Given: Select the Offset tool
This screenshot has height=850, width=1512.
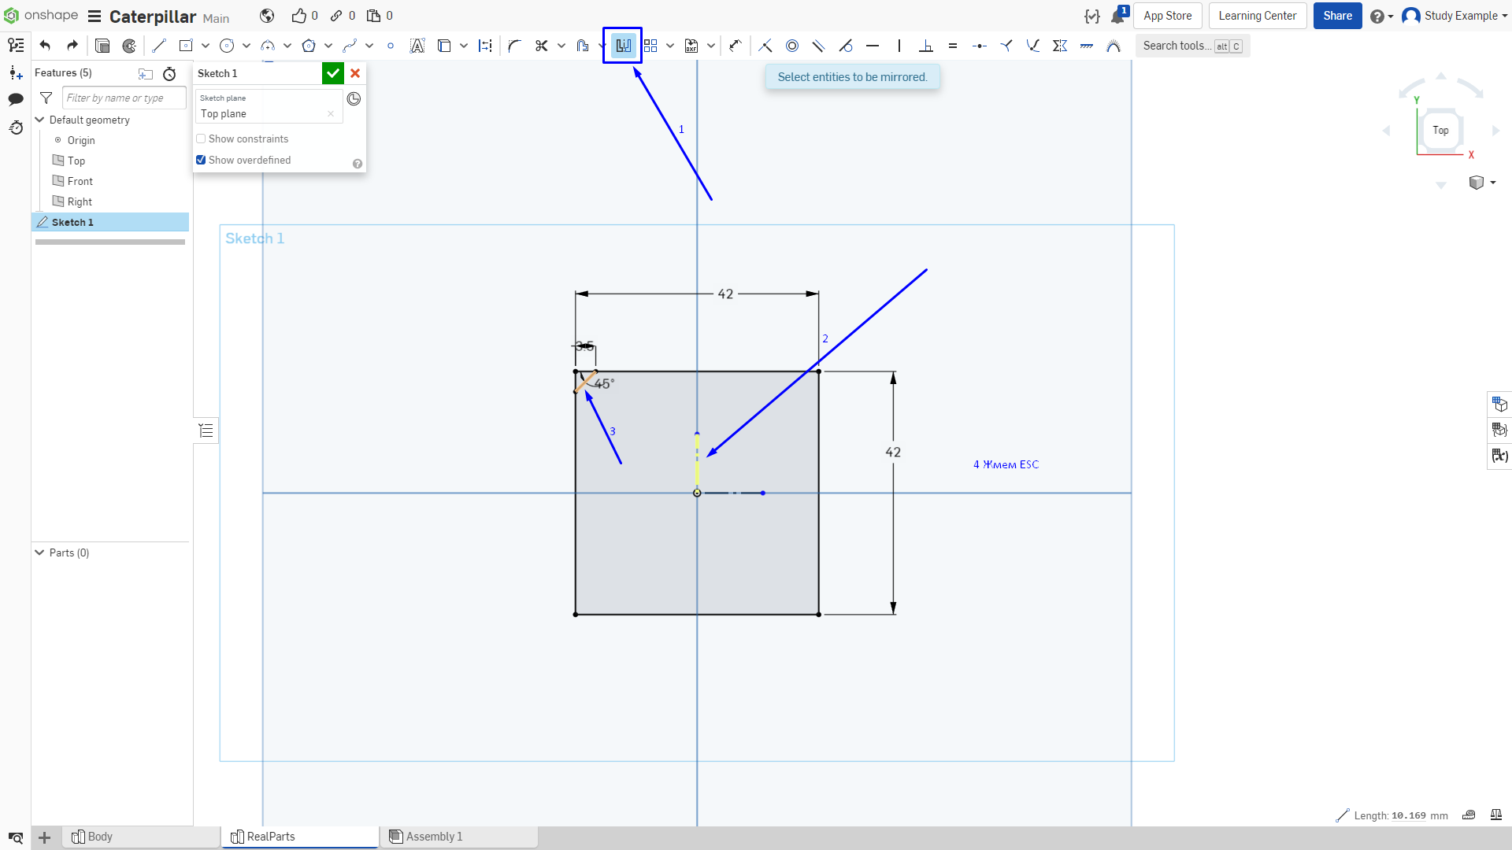Looking at the screenshot, I should (583, 46).
